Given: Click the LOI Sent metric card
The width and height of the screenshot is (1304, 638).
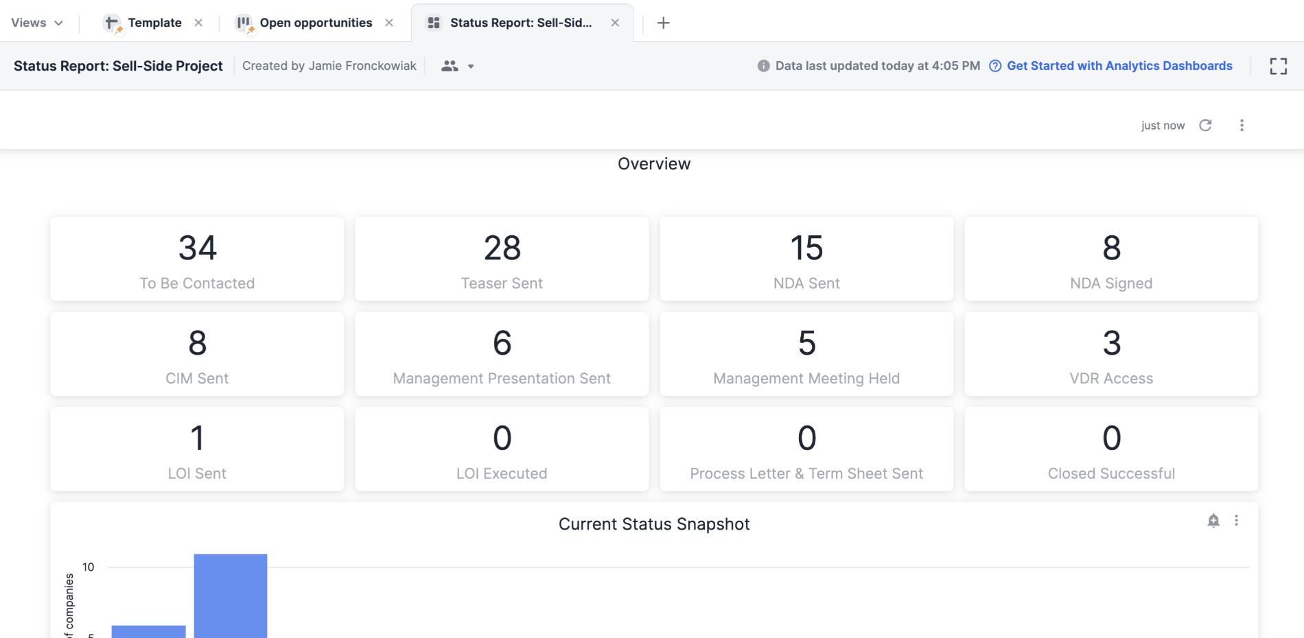Looking at the screenshot, I should click(x=197, y=449).
